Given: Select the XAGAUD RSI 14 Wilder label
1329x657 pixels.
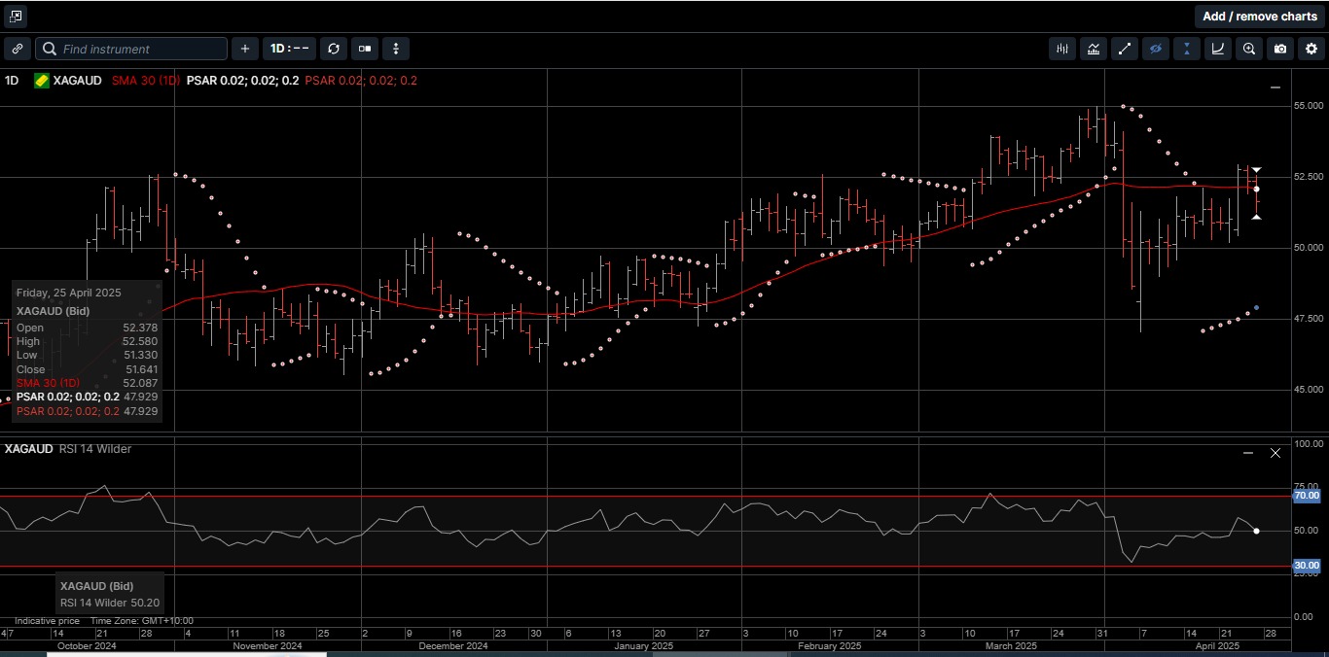Looking at the screenshot, I should click(68, 449).
